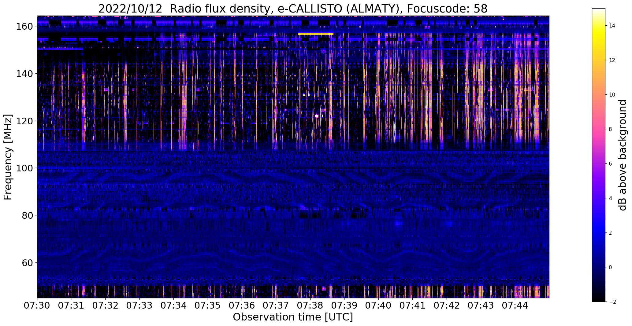Click the 'Observation time [UTC]' axis label

click(293, 317)
